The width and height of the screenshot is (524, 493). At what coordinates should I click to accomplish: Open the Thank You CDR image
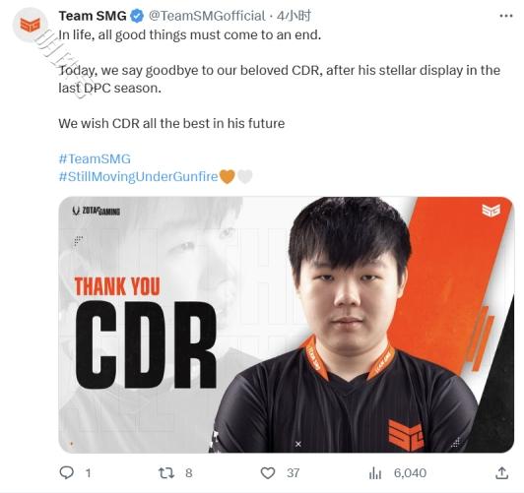click(286, 325)
